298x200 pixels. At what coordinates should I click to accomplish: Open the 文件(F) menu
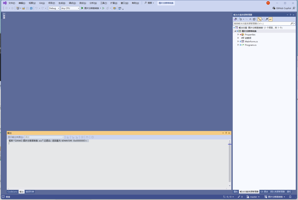(x=12, y=3)
